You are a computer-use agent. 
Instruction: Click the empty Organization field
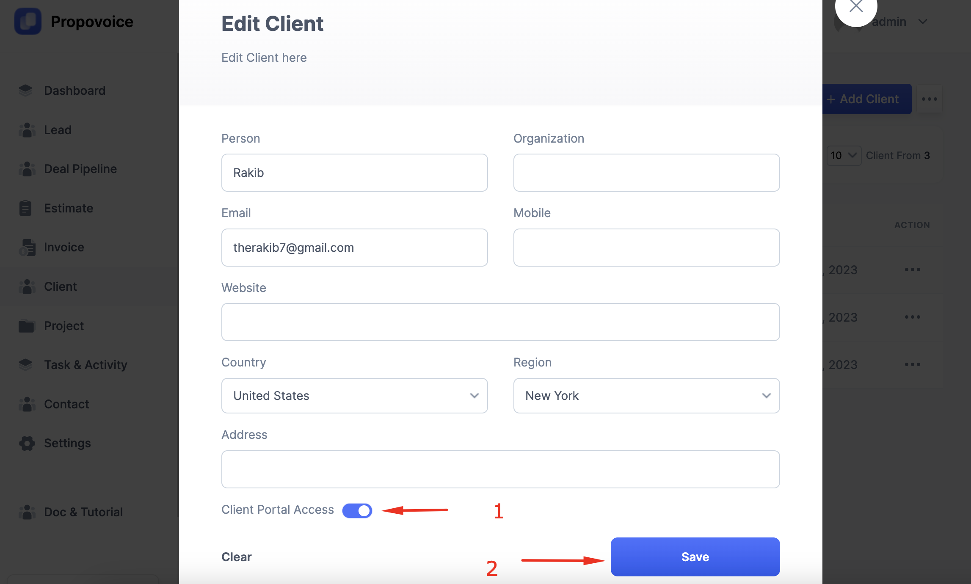pyautogui.click(x=647, y=173)
